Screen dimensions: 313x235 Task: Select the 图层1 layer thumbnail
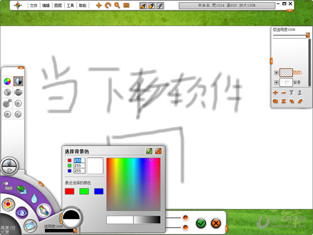[x=286, y=73]
